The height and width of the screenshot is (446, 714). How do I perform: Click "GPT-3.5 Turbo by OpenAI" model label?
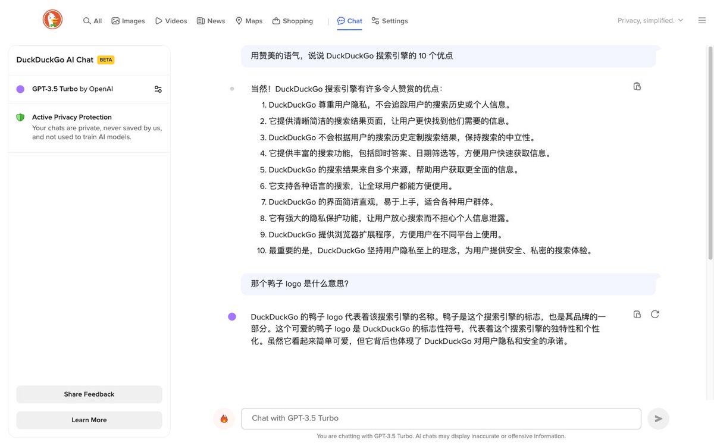(x=73, y=89)
